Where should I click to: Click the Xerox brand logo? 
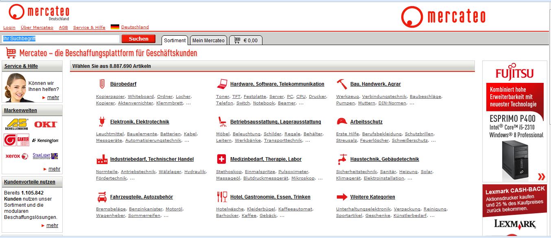[17, 156]
